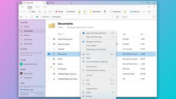Open Pictures in the sidebar

click(32, 35)
